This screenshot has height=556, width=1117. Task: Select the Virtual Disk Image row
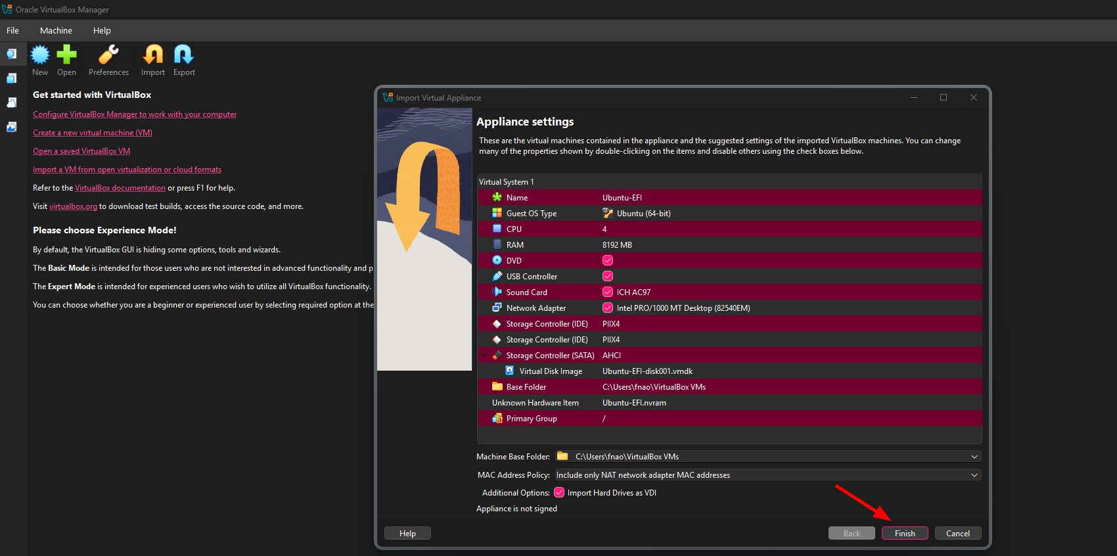click(551, 371)
